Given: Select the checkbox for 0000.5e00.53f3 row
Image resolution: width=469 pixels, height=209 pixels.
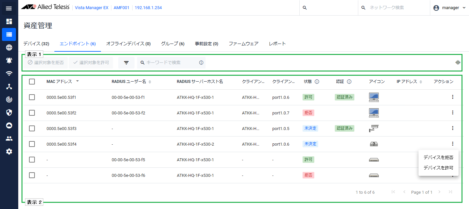Looking at the screenshot, I should click(32, 128).
